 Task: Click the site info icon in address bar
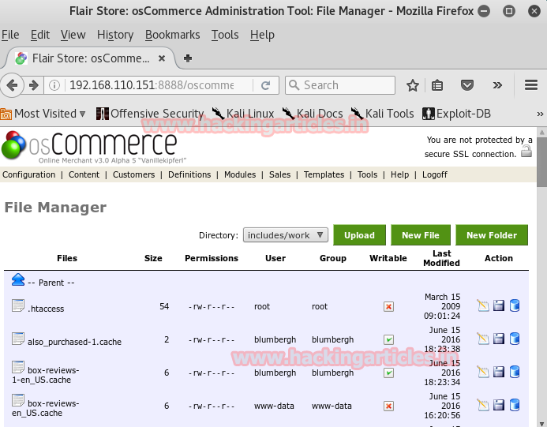pos(54,85)
